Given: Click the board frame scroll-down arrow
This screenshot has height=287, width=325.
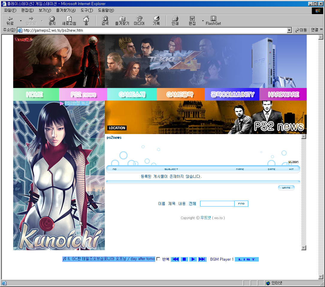Looking at the screenshot, I should pyautogui.click(x=304, y=248).
